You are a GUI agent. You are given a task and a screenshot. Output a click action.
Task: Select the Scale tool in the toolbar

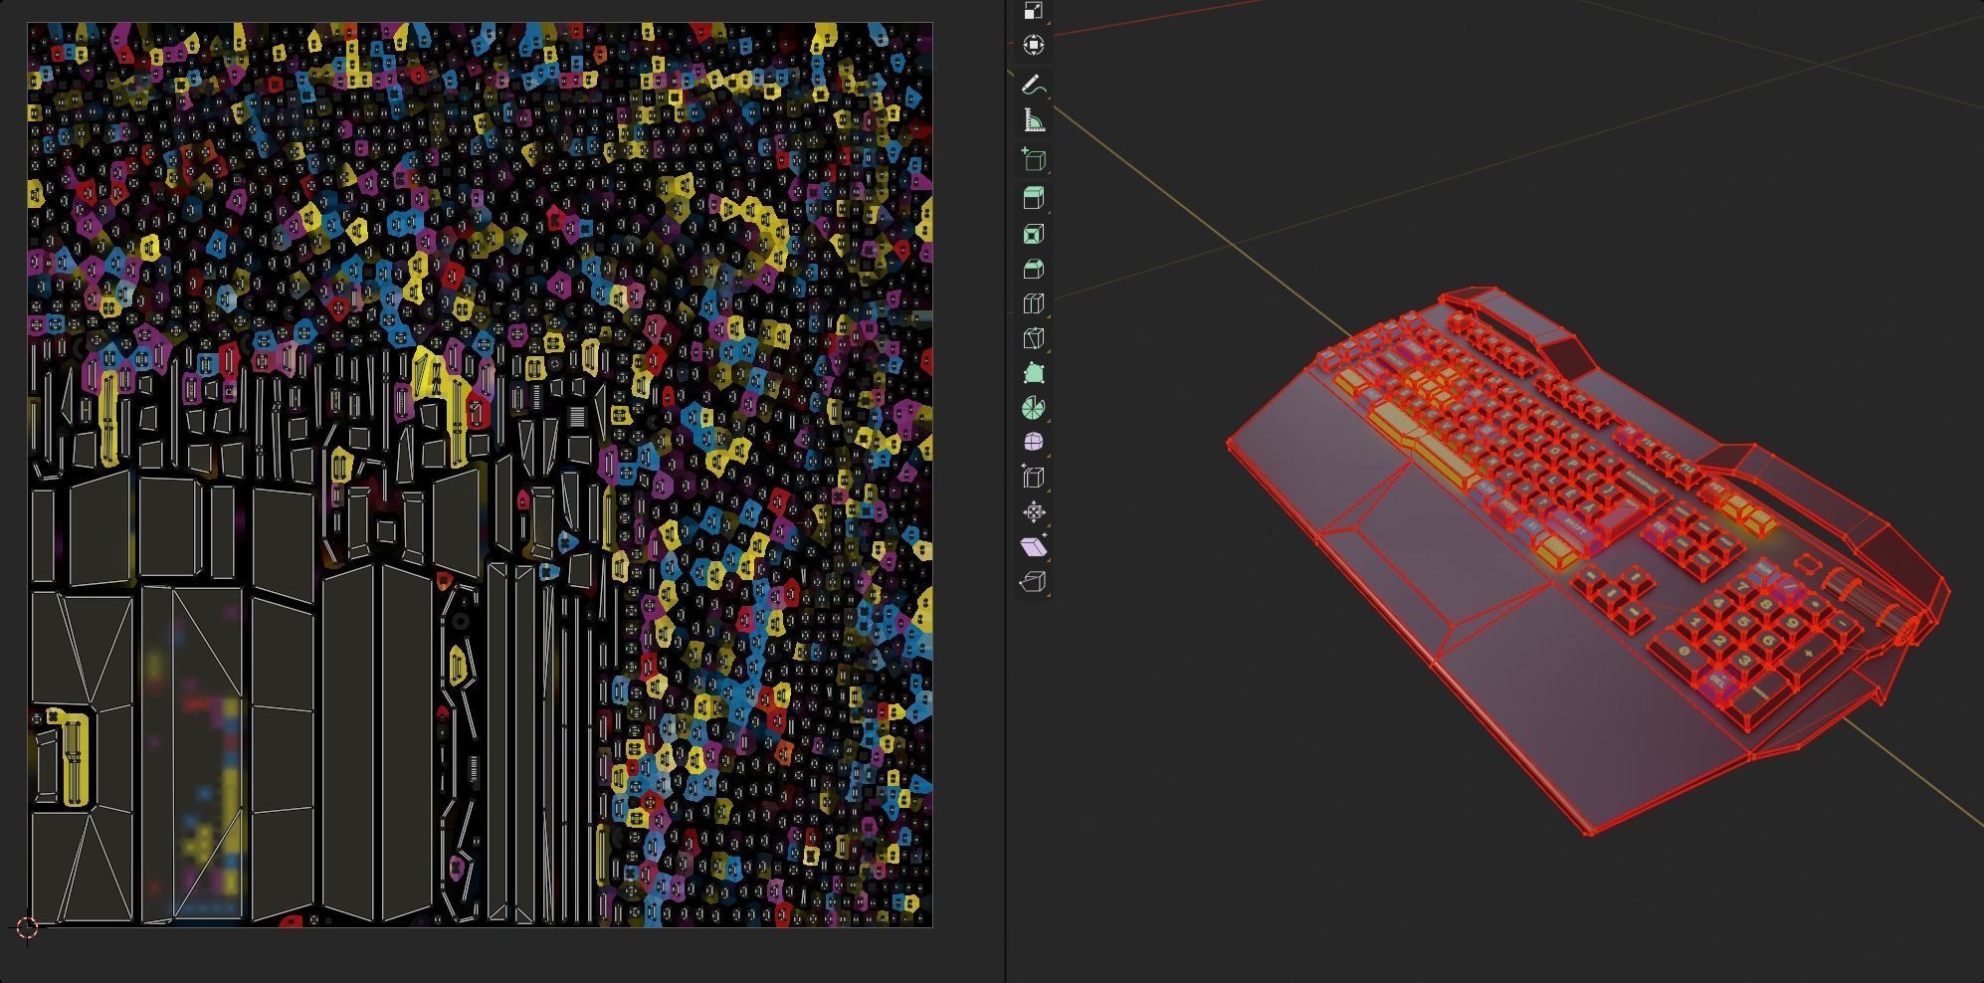point(1034,12)
